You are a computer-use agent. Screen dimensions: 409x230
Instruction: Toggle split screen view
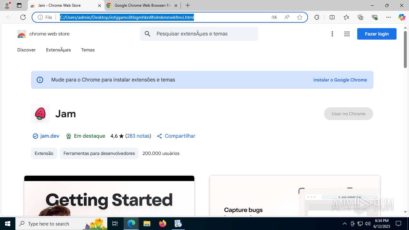click(x=332, y=17)
